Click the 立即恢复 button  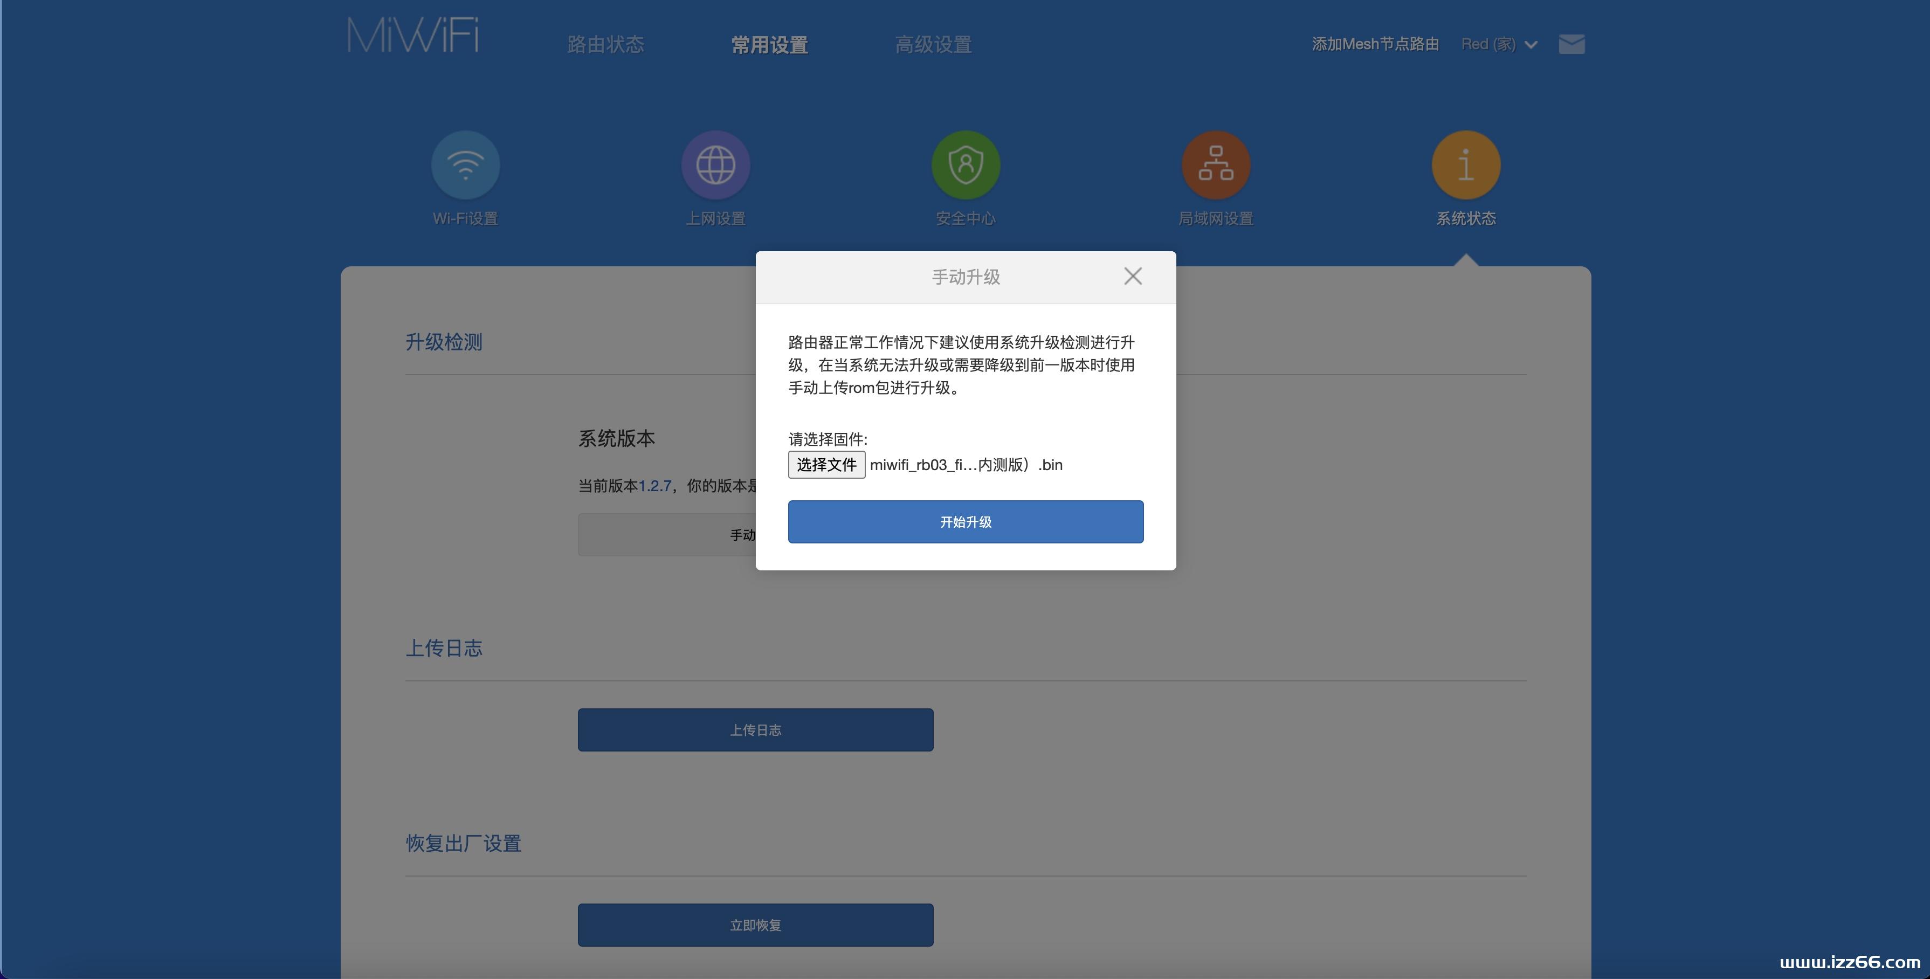click(x=755, y=925)
